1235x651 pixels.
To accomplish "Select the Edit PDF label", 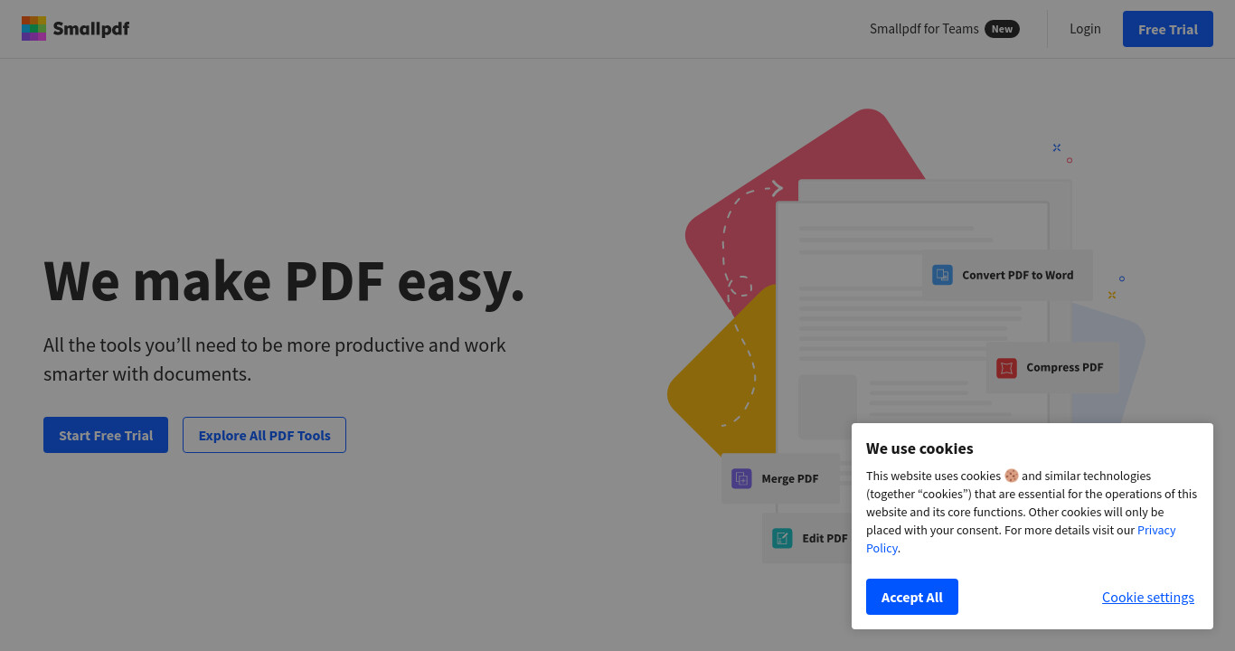I will tap(825, 538).
